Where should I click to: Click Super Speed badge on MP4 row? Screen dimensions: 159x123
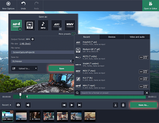coord(144,87)
